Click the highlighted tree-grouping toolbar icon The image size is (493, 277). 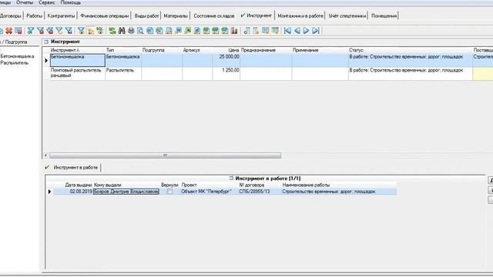click(91, 31)
